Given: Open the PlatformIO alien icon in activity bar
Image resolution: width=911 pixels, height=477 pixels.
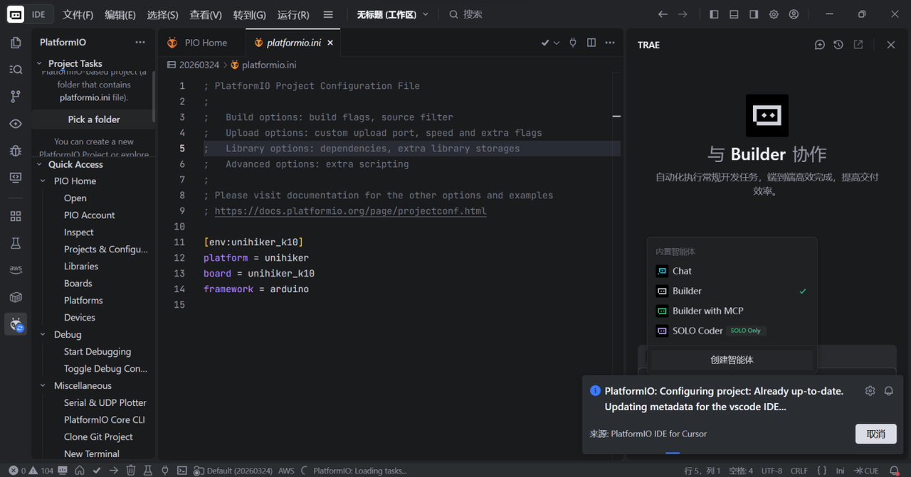Looking at the screenshot, I should click(16, 324).
